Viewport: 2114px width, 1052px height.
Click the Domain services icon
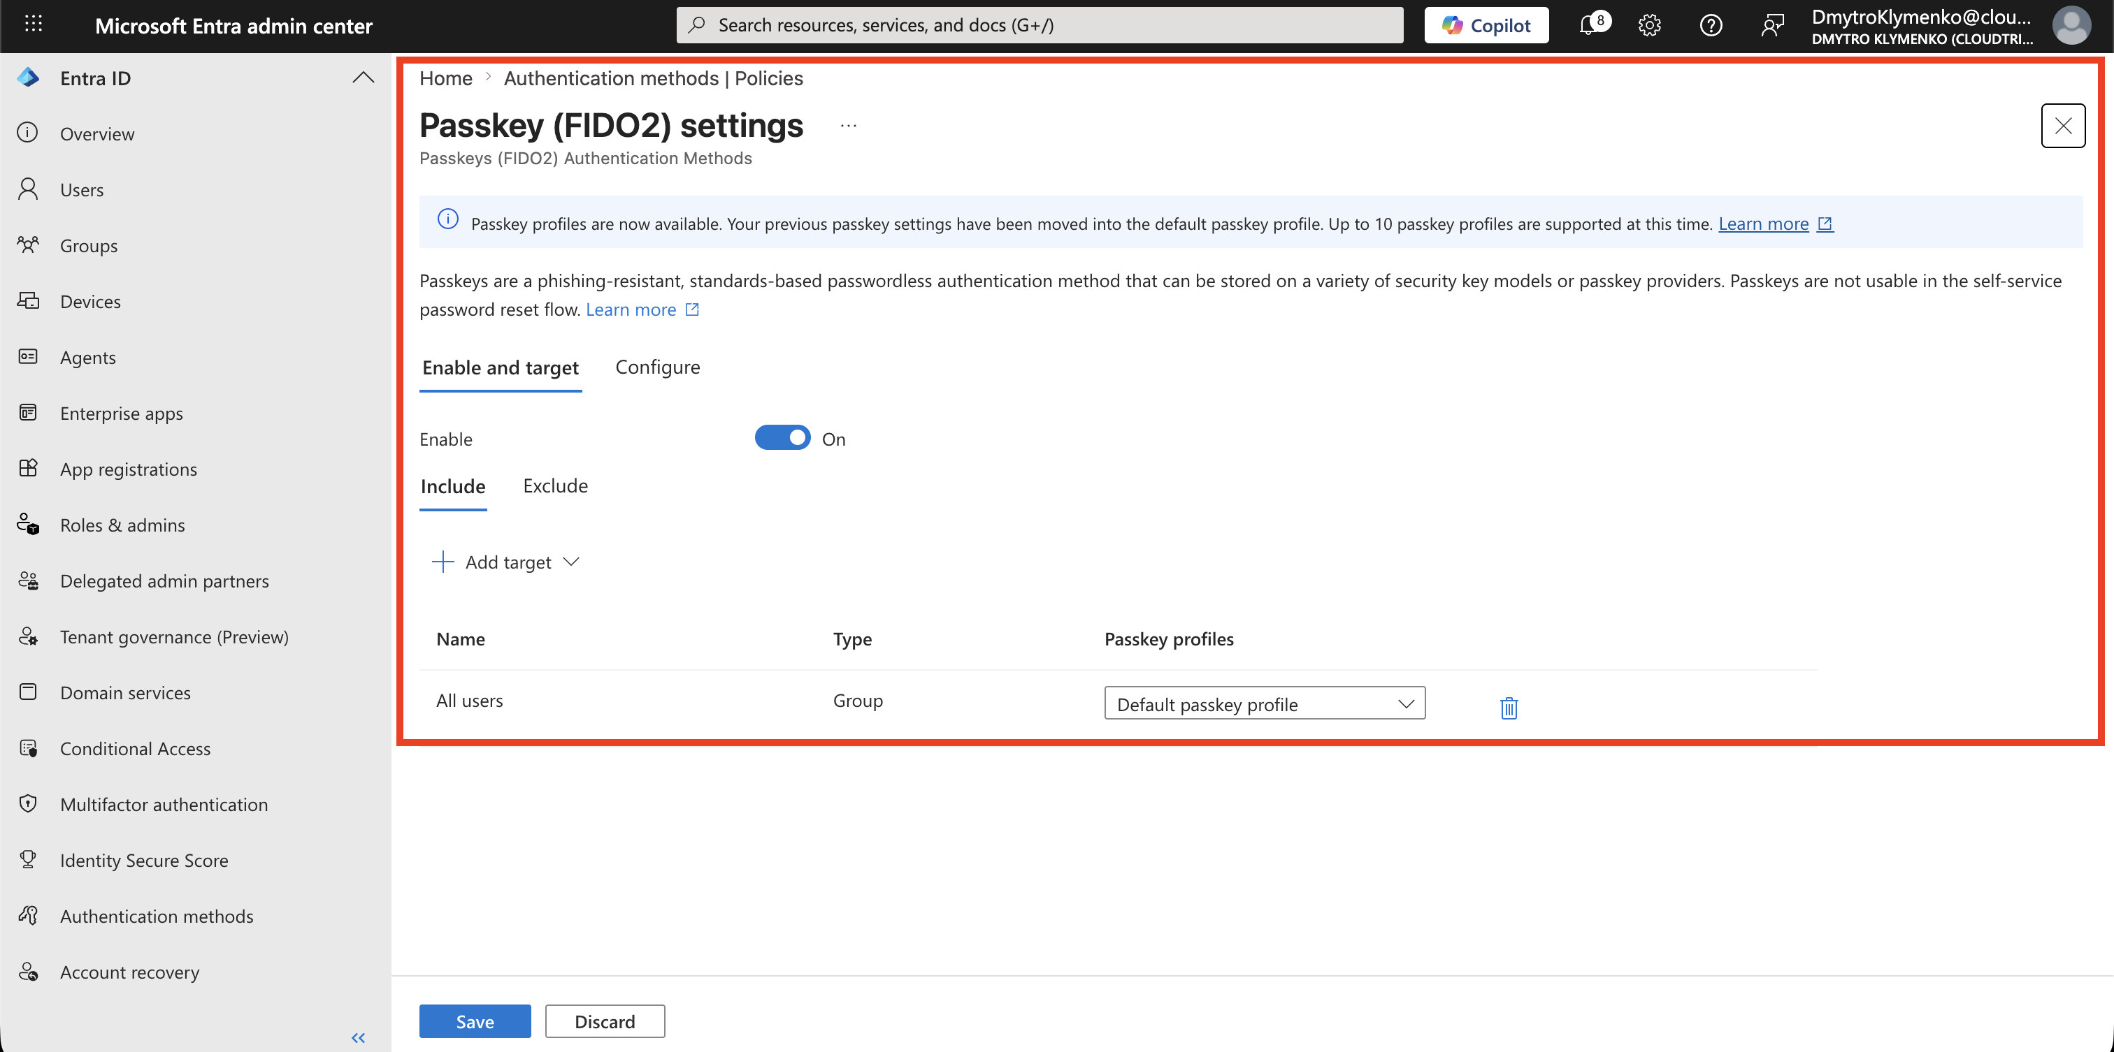click(28, 692)
